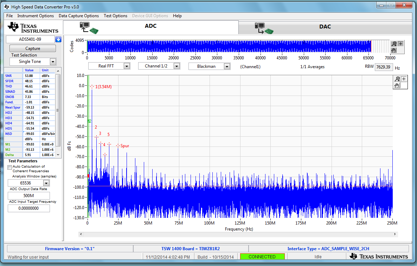The height and width of the screenshot is (266, 417).
Task: Select zoom tool on FFT graph palette
Action: pos(397,79)
